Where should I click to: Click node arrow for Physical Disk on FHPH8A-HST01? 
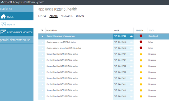[132, 60]
